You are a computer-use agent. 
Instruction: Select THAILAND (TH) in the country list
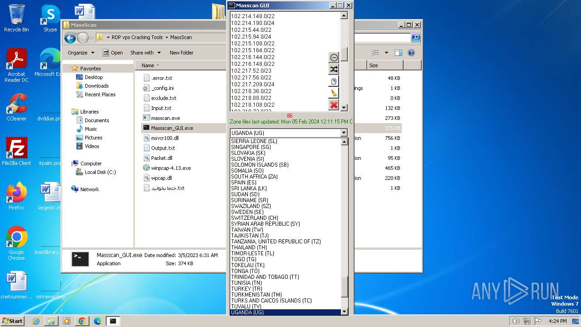click(x=249, y=248)
